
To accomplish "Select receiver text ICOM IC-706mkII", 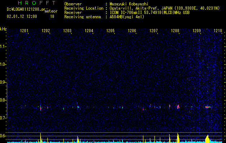I will coord(126,13).
